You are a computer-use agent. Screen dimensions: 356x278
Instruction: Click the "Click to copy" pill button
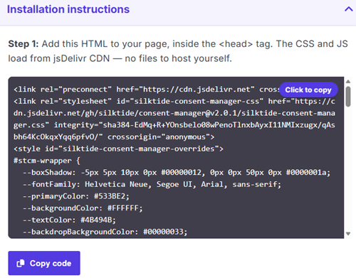point(308,90)
